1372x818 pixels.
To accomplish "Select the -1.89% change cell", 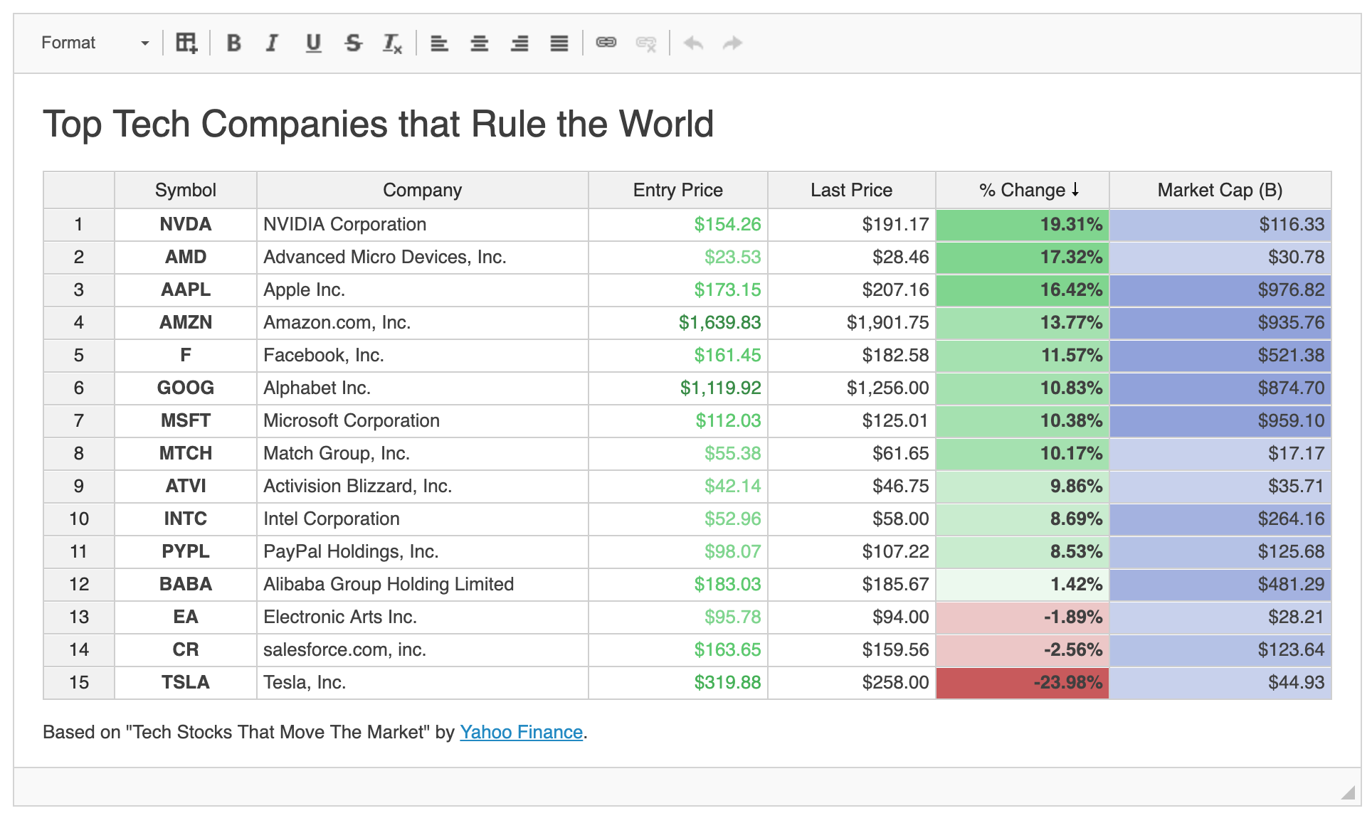I will [1023, 617].
